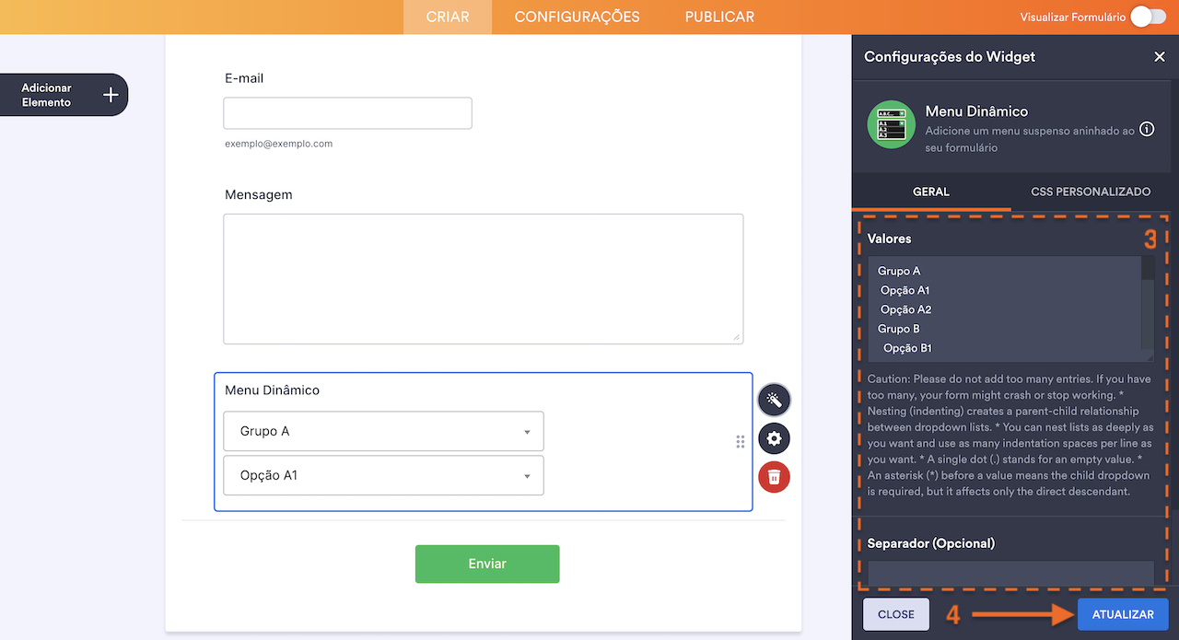Viewport: 1179px width, 640px height.
Task: Go to the PUBLICAR section
Action: click(x=718, y=16)
